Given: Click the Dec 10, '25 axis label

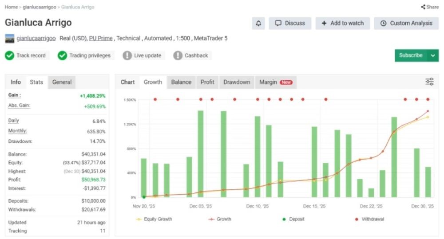Looking at the screenshot, I should coord(258,206).
